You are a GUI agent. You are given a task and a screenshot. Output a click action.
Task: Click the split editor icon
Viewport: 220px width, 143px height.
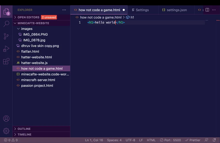click(x=207, y=10)
